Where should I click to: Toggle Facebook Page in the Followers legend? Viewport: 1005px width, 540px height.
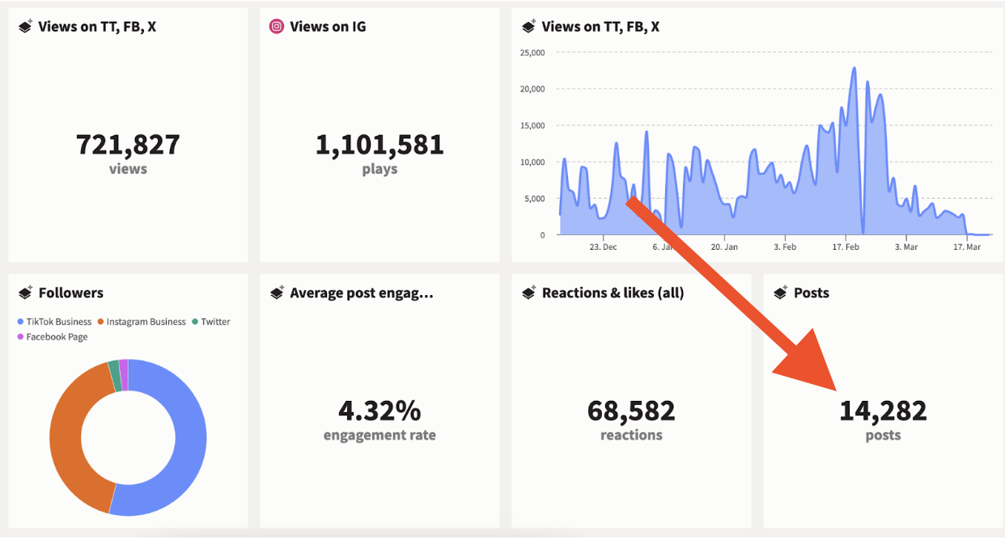pyautogui.click(x=53, y=337)
